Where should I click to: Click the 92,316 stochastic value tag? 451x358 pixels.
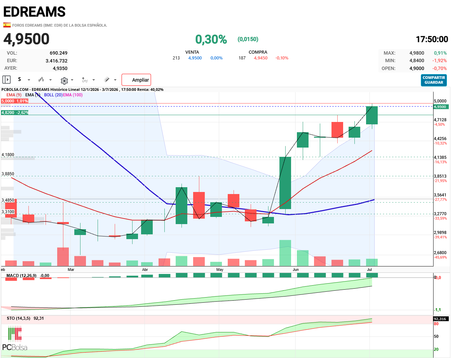[x=440, y=319]
